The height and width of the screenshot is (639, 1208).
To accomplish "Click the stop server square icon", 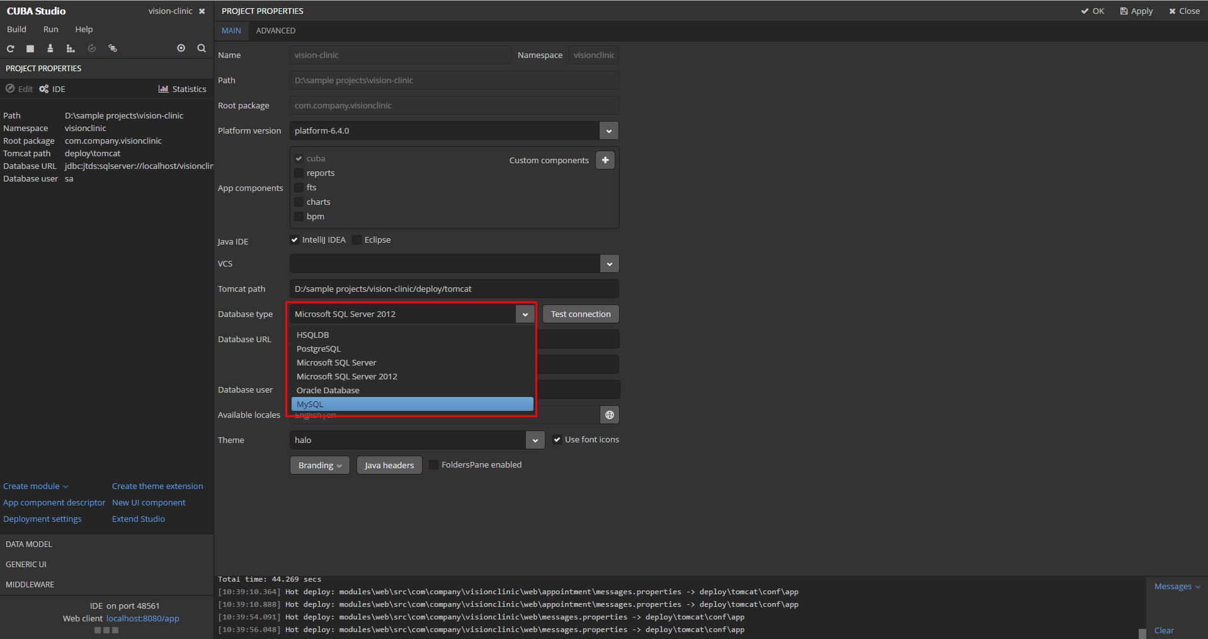I will [30, 49].
